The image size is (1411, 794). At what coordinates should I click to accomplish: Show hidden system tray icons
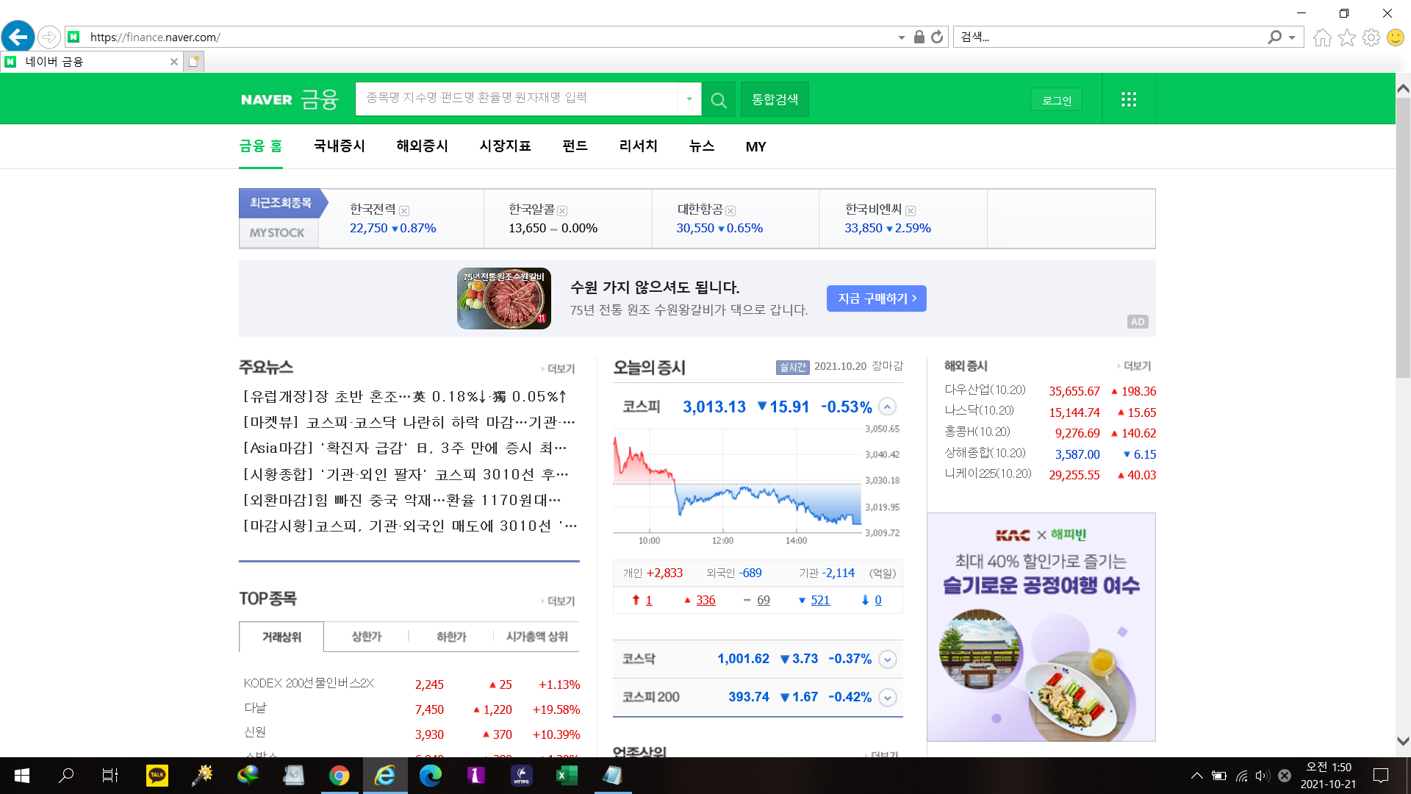[1197, 776]
